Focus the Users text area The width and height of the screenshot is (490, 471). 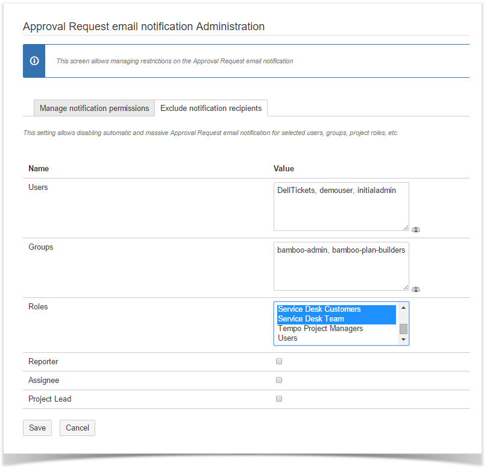coord(341,207)
